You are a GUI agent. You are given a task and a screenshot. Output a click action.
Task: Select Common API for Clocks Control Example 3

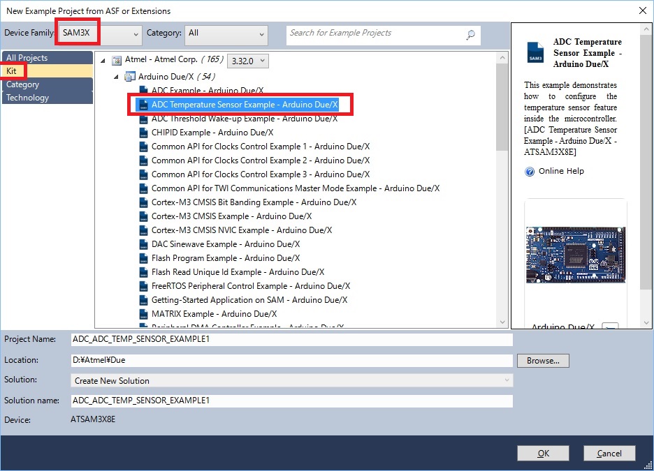click(260, 175)
